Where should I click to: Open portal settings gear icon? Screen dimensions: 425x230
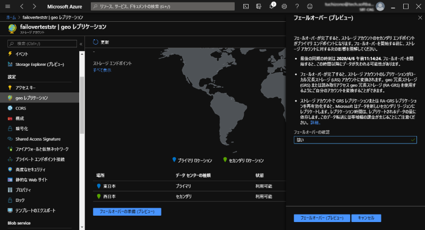click(x=284, y=6)
